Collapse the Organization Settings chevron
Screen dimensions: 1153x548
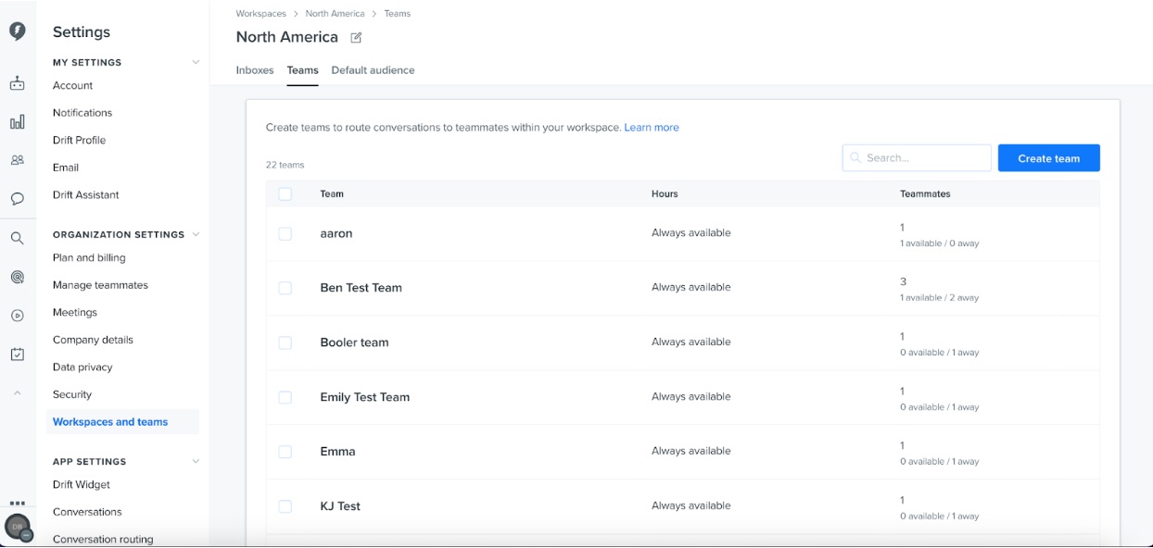(196, 234)
